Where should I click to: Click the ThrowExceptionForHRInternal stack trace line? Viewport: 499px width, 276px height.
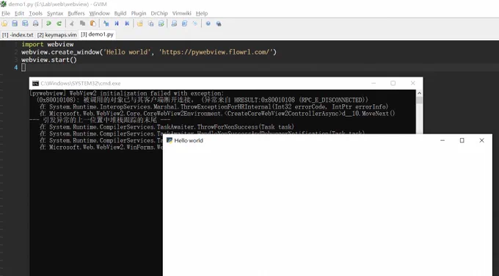pos(214,106)
